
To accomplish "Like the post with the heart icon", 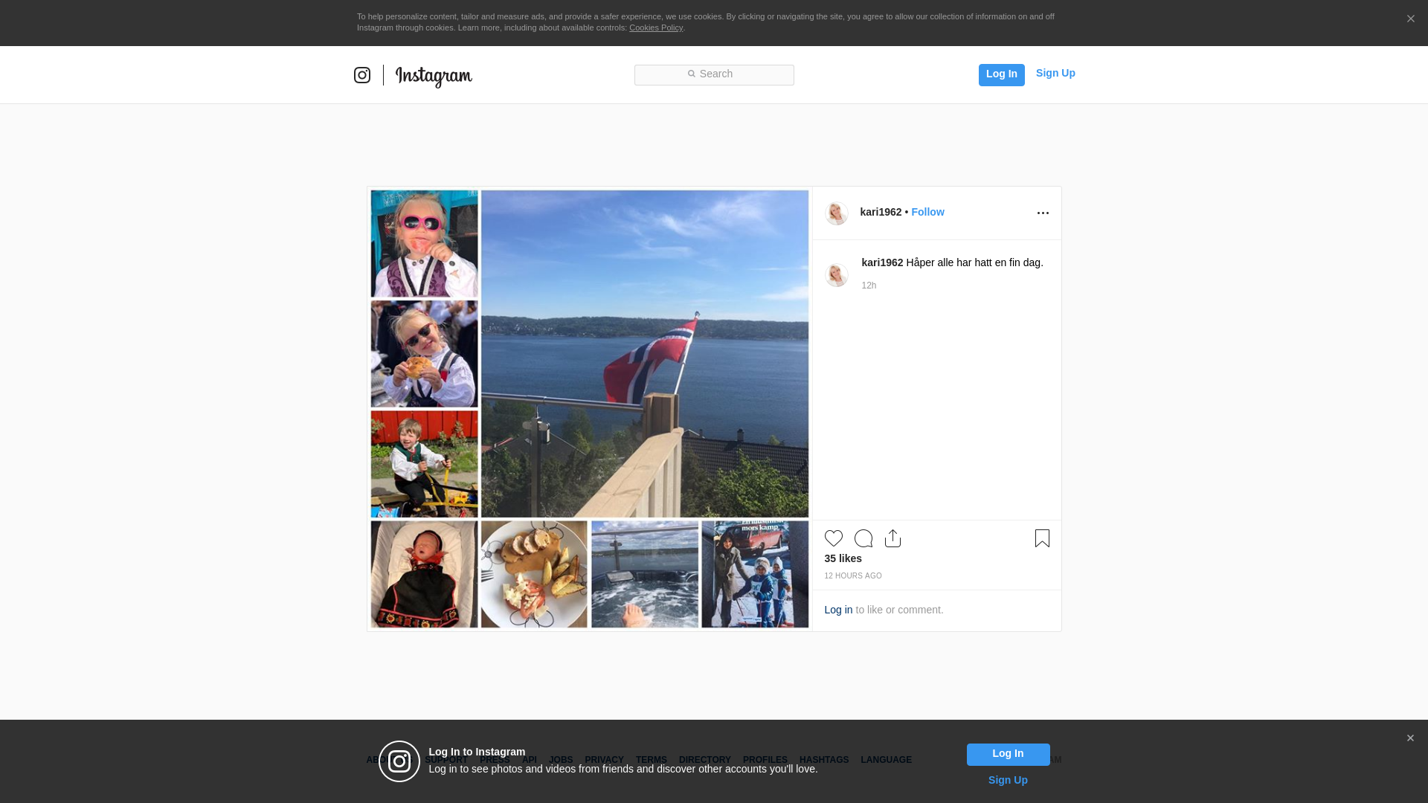I will pos(833,538).
